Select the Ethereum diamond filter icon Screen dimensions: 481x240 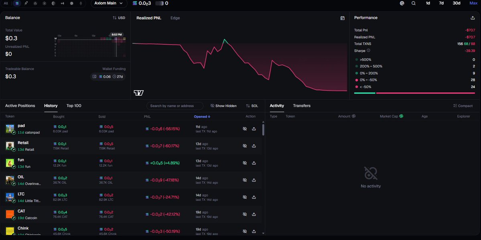coord(81,3)
